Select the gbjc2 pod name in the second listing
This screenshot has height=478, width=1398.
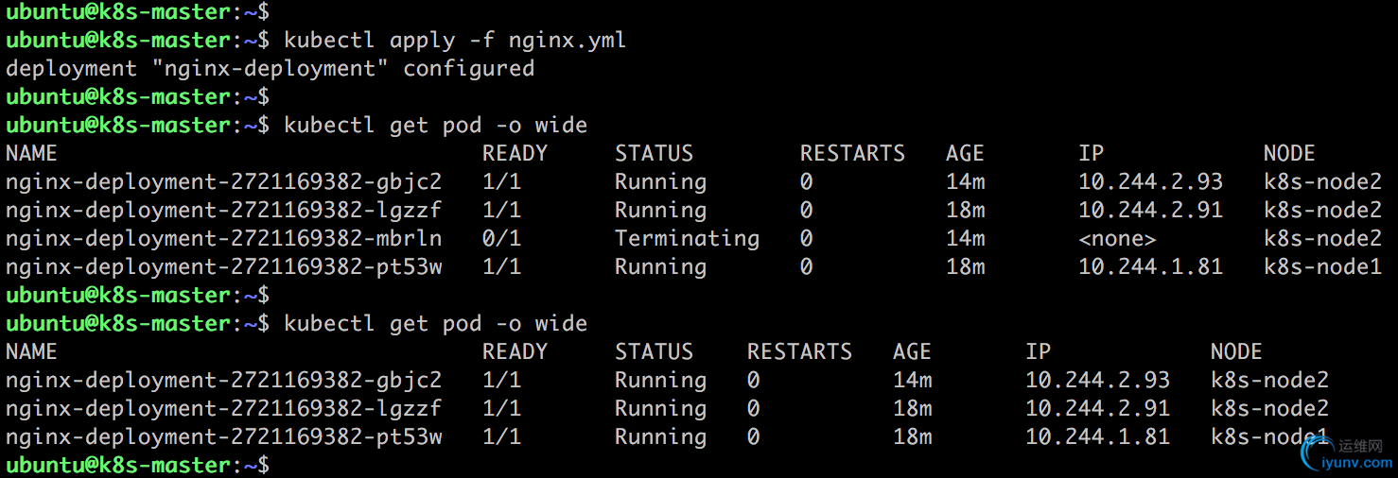(x=223, y=381)
